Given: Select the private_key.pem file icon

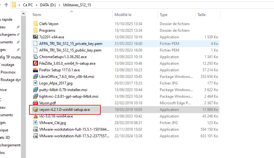Looking at the screenshot, I should coord(35,44).
